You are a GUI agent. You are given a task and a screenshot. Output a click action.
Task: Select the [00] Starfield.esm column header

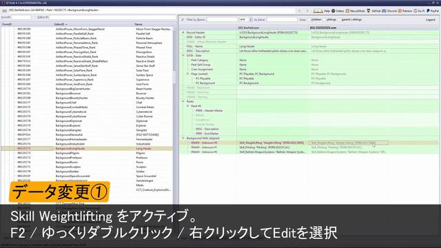click(273, 28)
